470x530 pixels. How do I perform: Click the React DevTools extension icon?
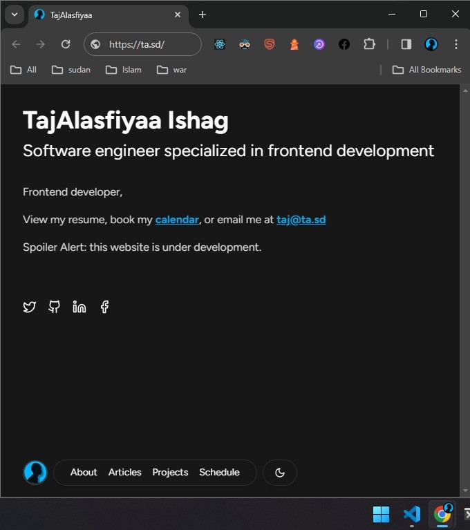pos(220,44)
